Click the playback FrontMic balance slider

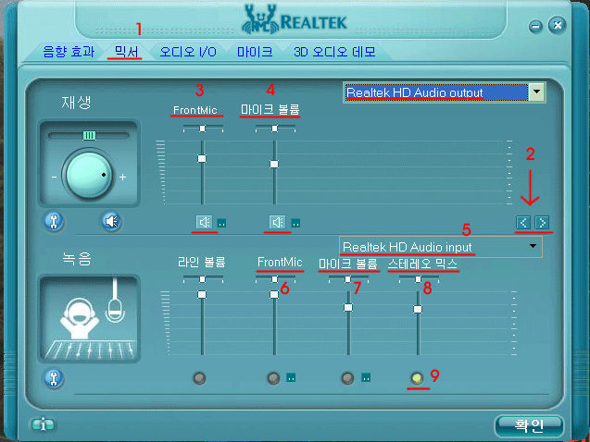point(203,129)
